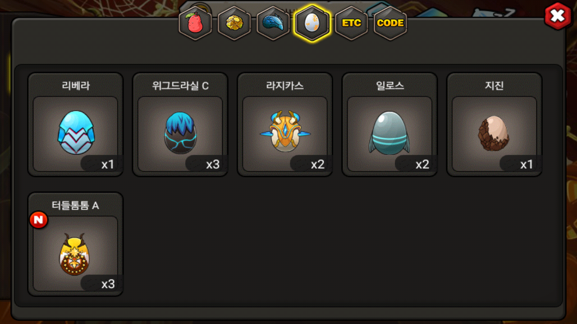Tap the x3 count on 터들톰톰 A
577x324 pixels.
click(108, 284)
